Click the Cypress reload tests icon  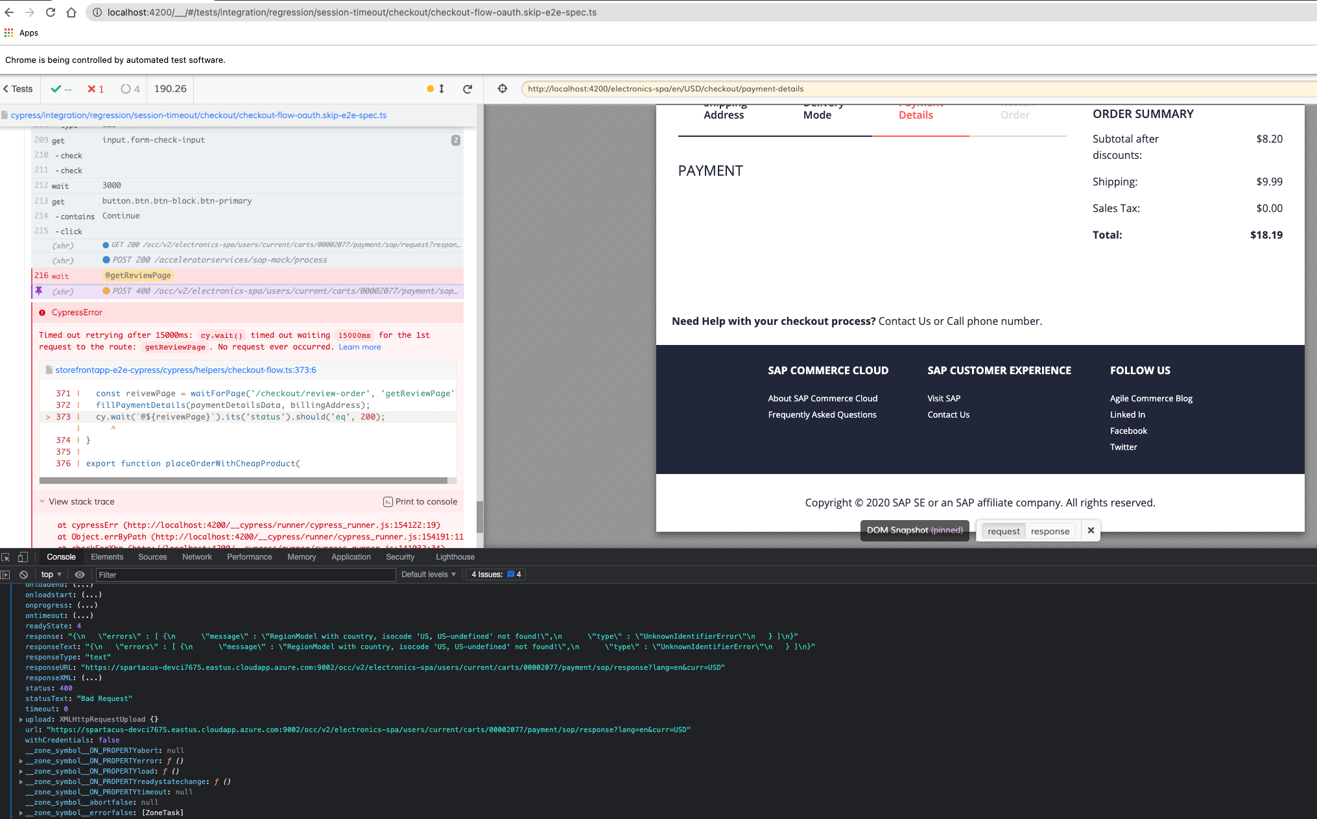pyautogui.click(x=468, y=89)
